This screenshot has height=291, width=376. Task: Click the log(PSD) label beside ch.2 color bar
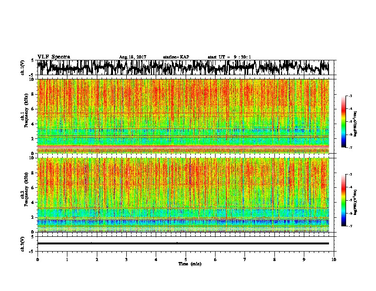[356, 202]
